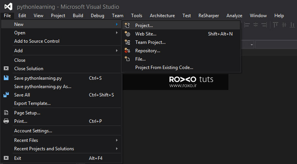This screenshot has width=297, height=164.
Task: Select the New File icon
Action: click(127, 59)
